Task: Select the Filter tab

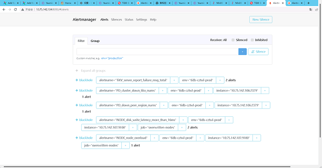Action: click(x=81, y=41)
